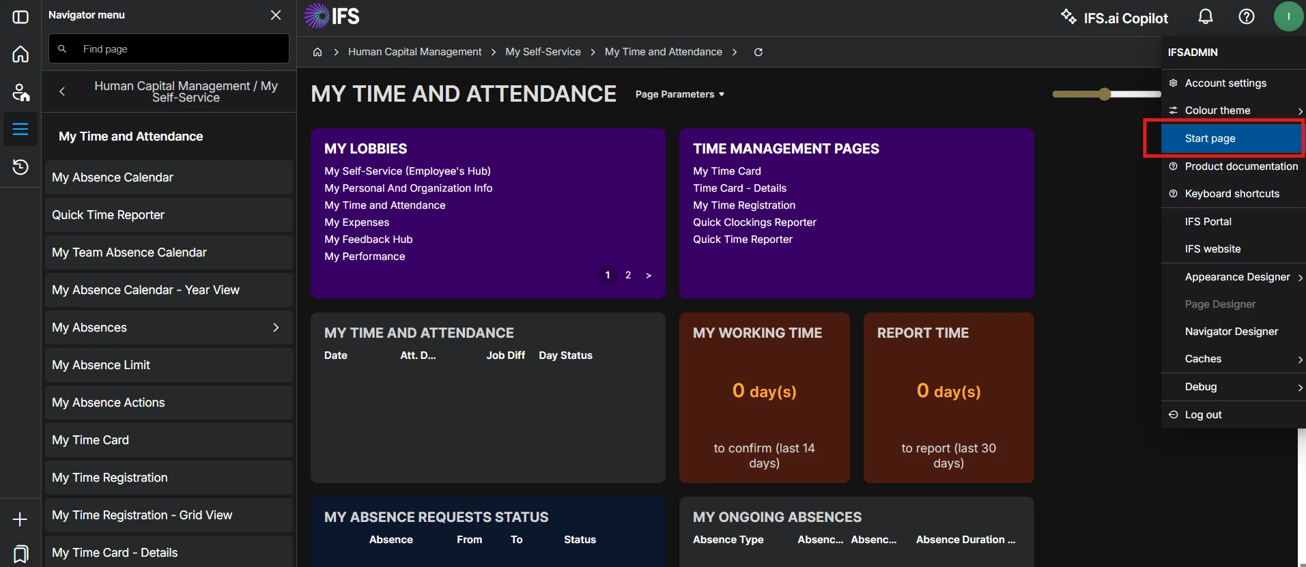
Task: Click the hamburger navigator menu icon
Action: point(20,129)
